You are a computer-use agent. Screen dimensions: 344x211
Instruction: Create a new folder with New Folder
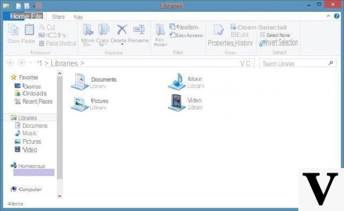click(160, 35)
